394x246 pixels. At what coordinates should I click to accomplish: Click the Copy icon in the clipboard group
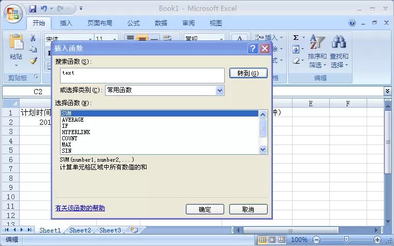click(x=33, y=49)
